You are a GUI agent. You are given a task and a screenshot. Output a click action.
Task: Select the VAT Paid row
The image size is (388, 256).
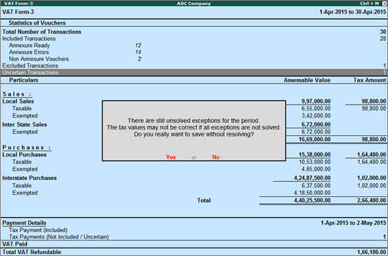tap(194, 244)
